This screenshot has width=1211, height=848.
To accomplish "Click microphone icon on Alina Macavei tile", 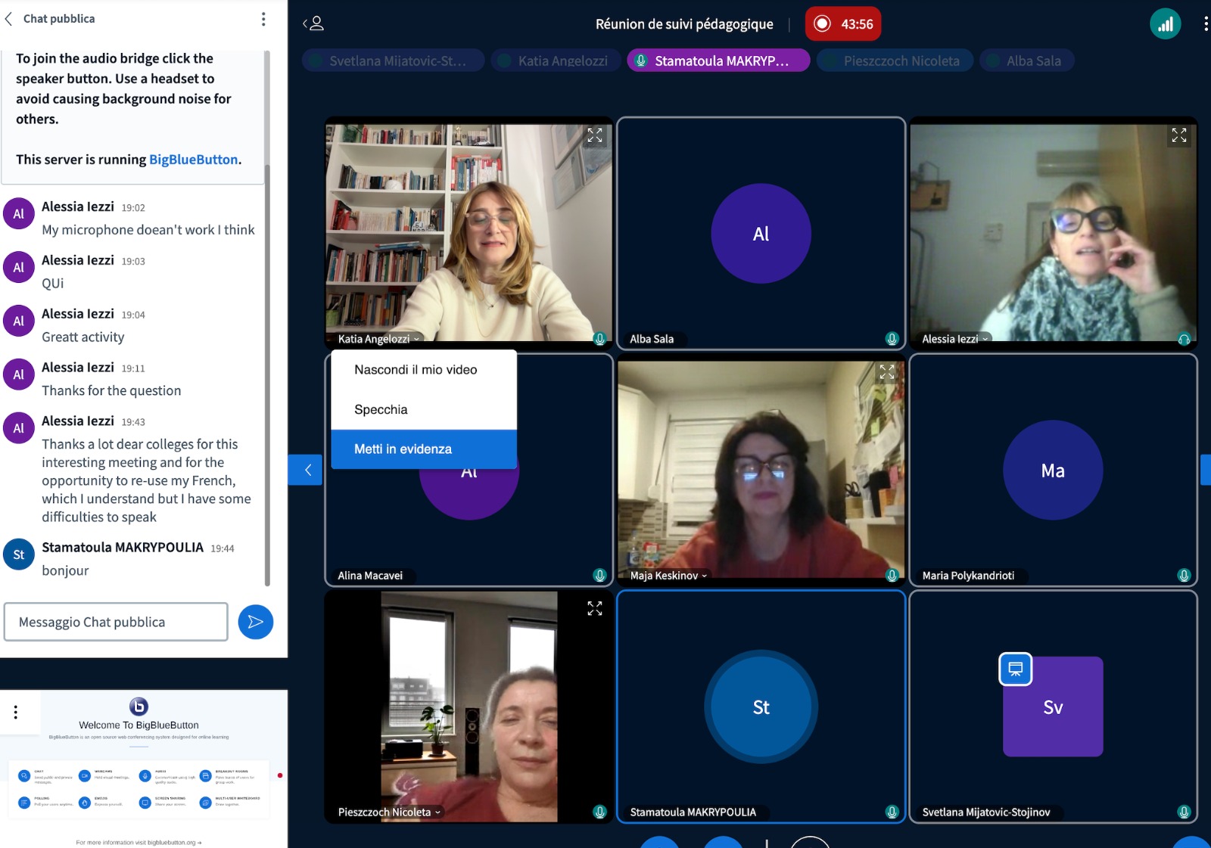I will (x=599, y=576).
